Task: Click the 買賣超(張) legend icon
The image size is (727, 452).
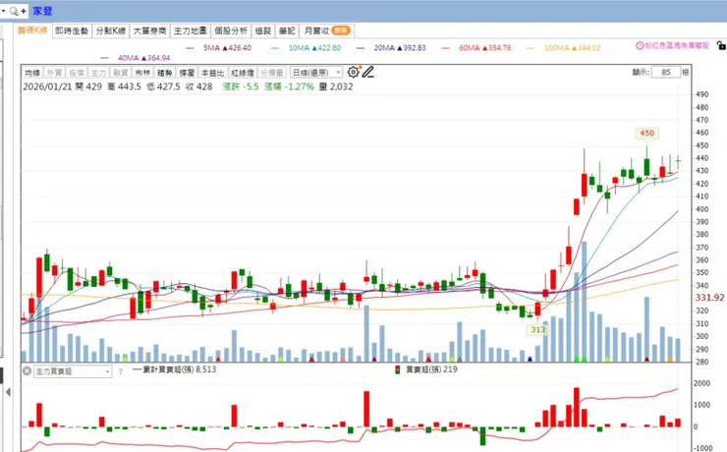Action: click(x=397, y=369)
